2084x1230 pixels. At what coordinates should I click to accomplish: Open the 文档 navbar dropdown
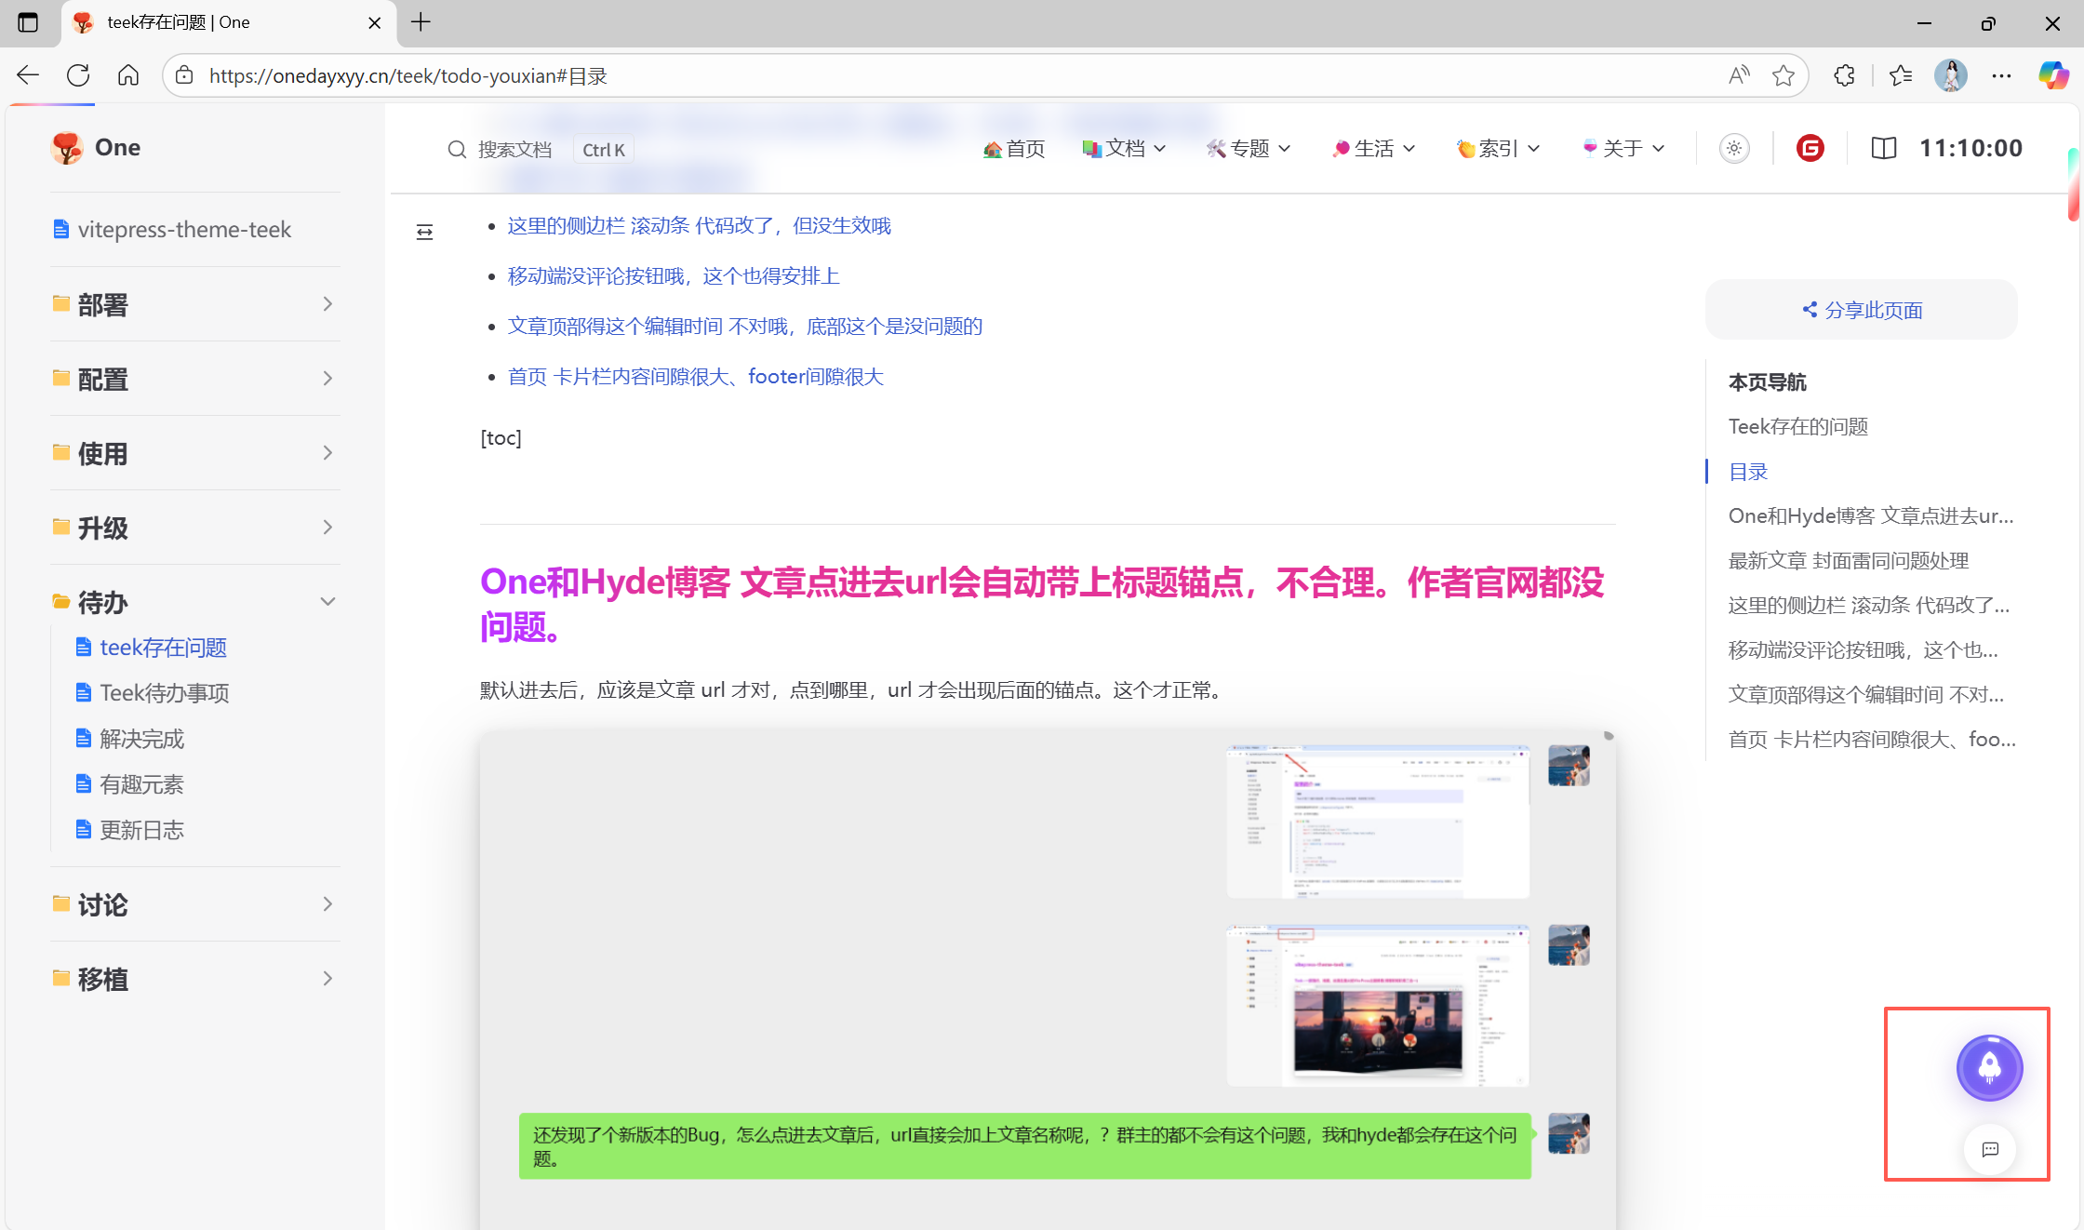click(x=1124, y=148)
